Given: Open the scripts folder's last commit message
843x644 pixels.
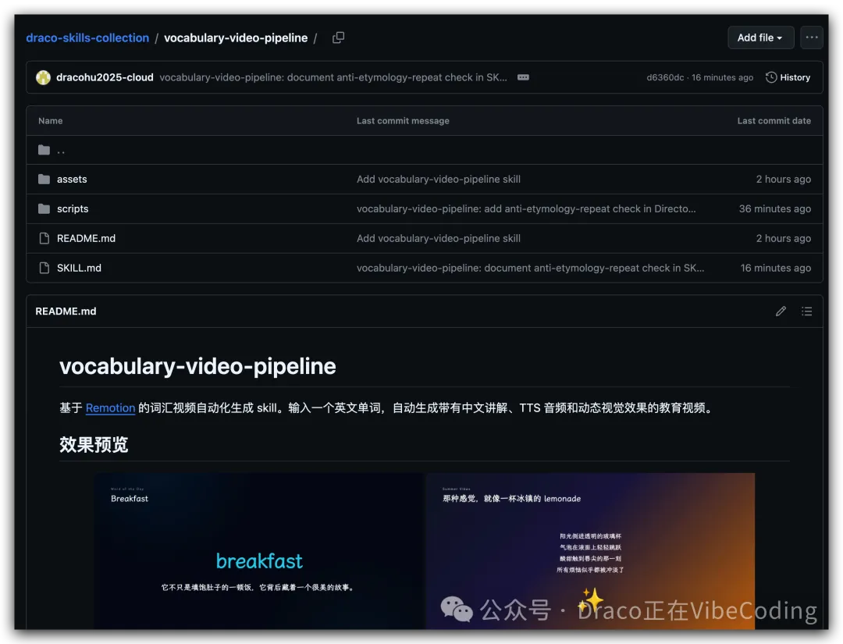Looking at the screenshot, I should [x=525, y=209].
